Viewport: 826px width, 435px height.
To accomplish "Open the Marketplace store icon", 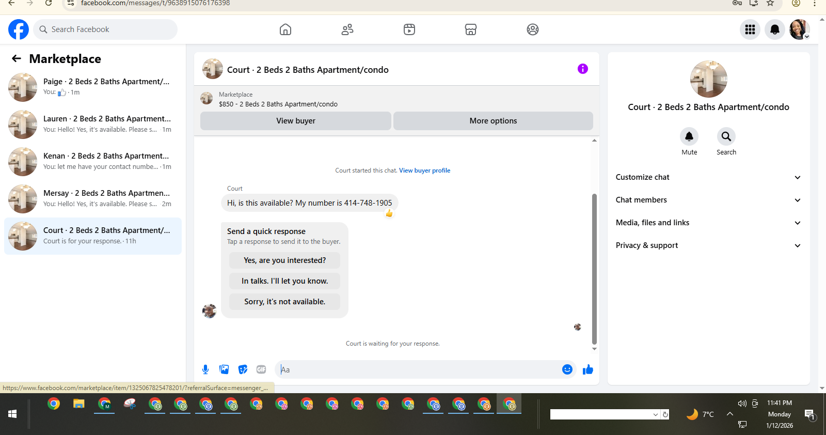I will click(471, 29).
